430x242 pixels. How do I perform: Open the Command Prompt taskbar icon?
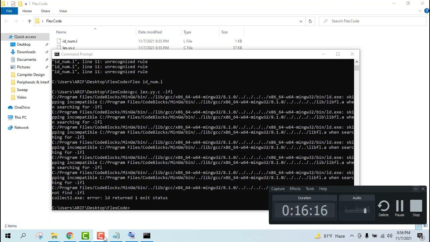click(147, 236)
